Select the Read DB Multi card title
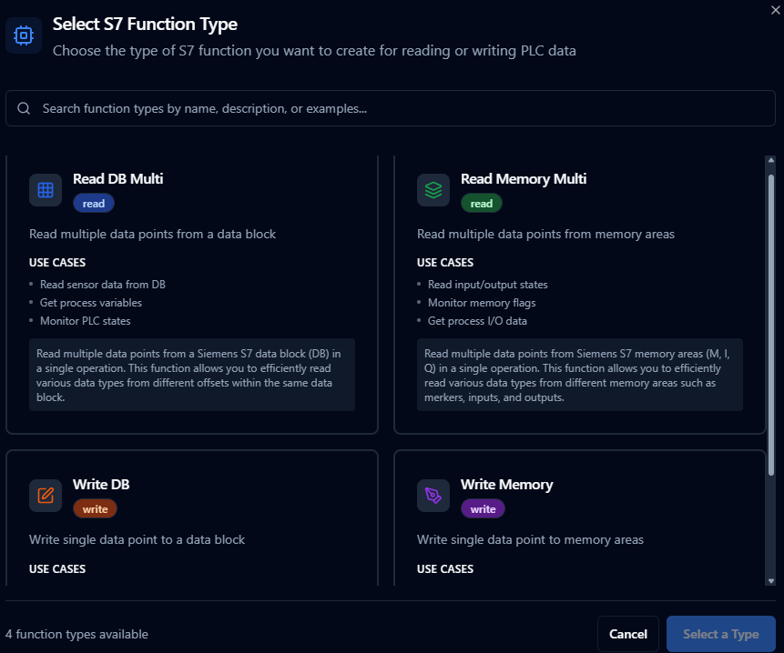The image size is (784, 653). click(x=117, y=179)
